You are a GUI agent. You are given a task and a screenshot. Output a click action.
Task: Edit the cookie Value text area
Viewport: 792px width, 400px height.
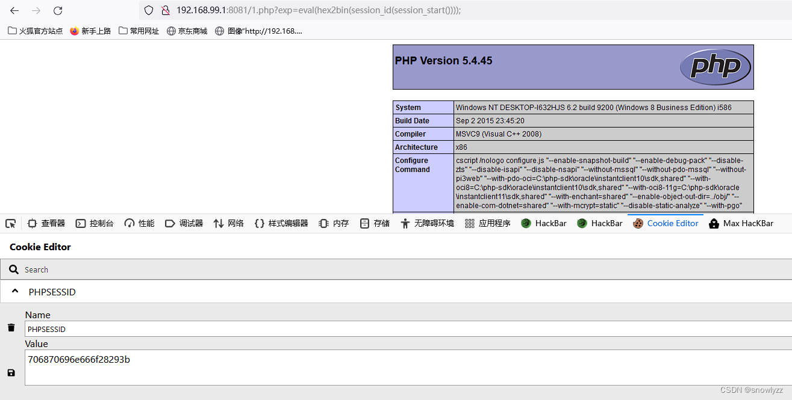pyautogui.click(x=408, y=368)
